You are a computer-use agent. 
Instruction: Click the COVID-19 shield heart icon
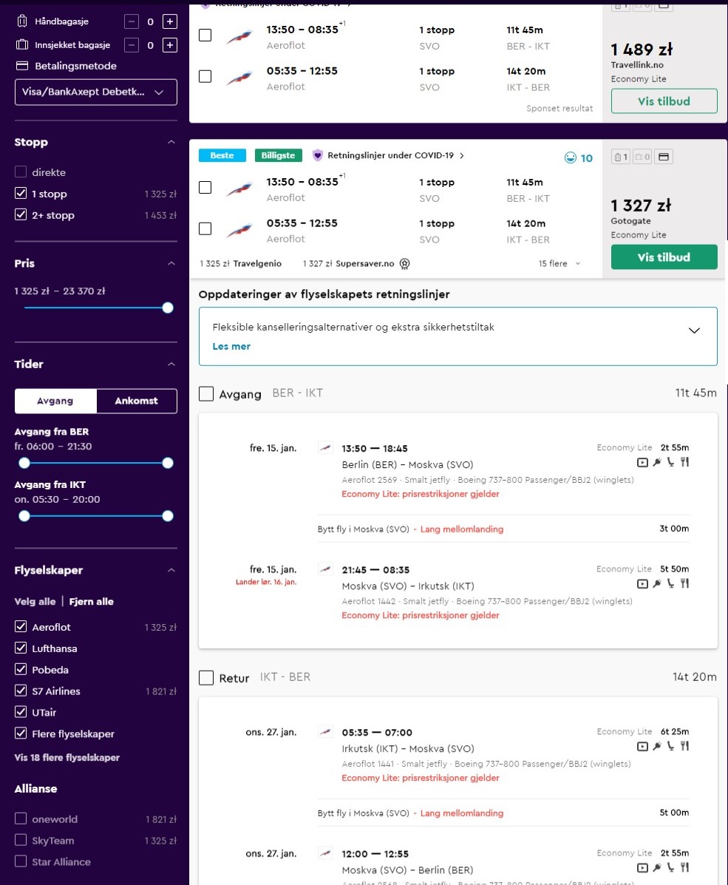(x=318, y=155)
